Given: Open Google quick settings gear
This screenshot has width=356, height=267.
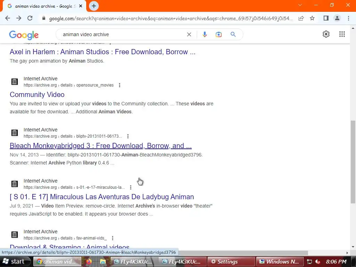Looking at the screenshot, I should (326, 34).
